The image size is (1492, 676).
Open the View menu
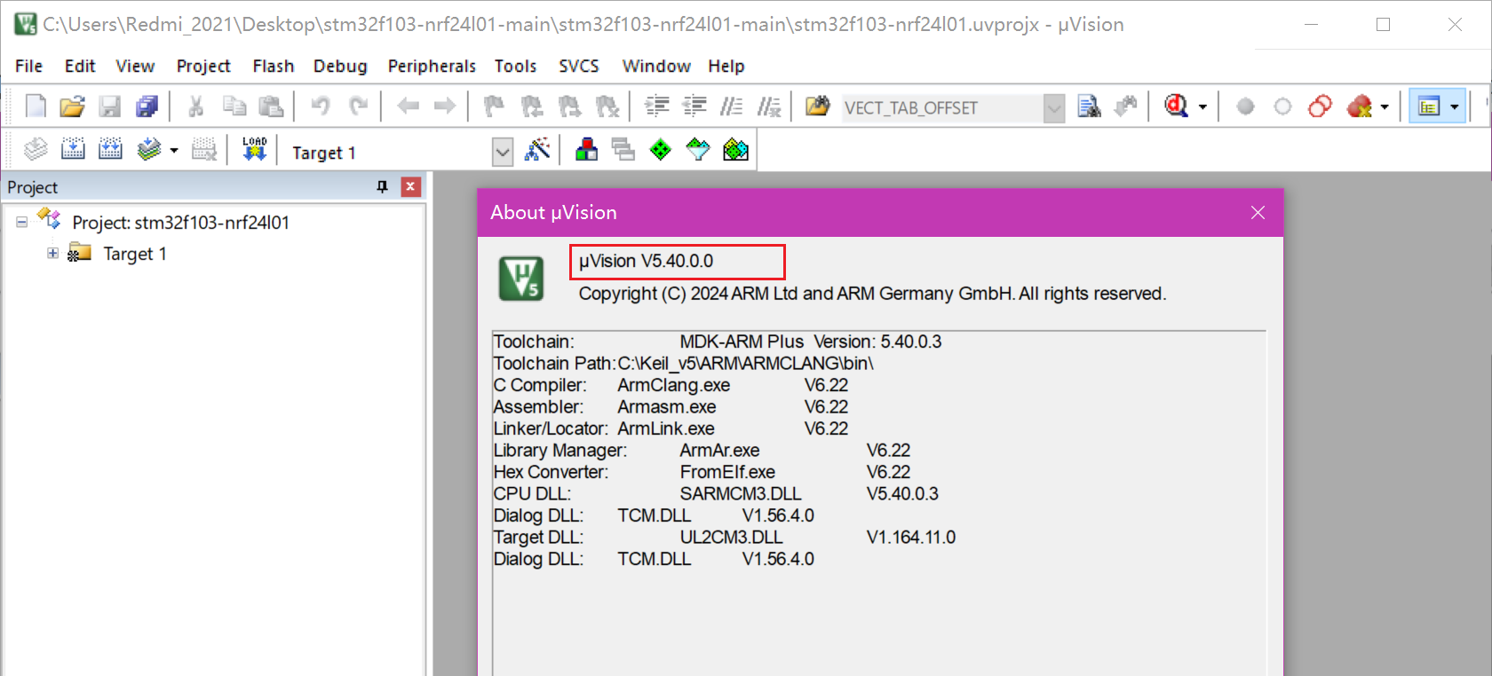pyautogui.click(x=135, y=66)
